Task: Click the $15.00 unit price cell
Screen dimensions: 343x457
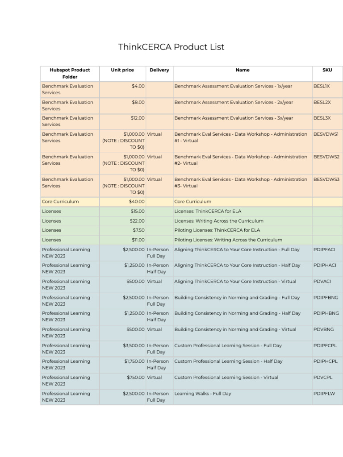Action: click(122, 211)
